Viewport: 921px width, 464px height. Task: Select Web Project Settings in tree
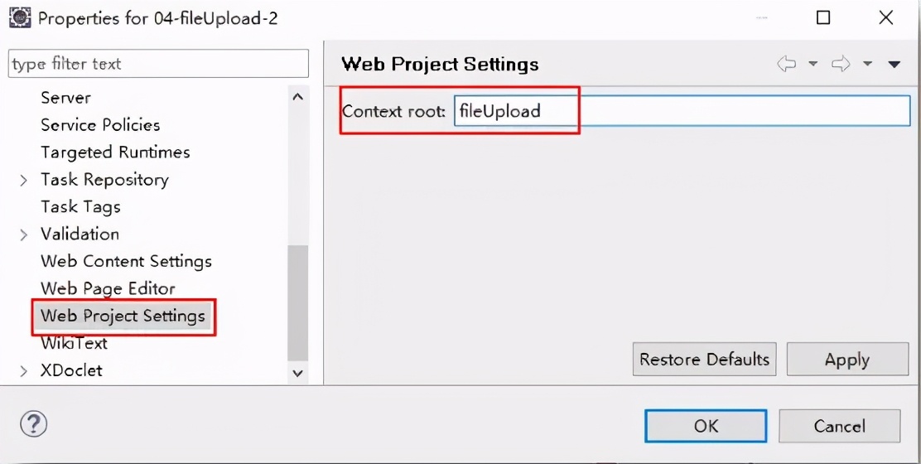pos(123,316)
